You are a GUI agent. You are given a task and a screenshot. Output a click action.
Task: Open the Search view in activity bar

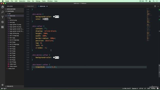(x=2, y=12)
